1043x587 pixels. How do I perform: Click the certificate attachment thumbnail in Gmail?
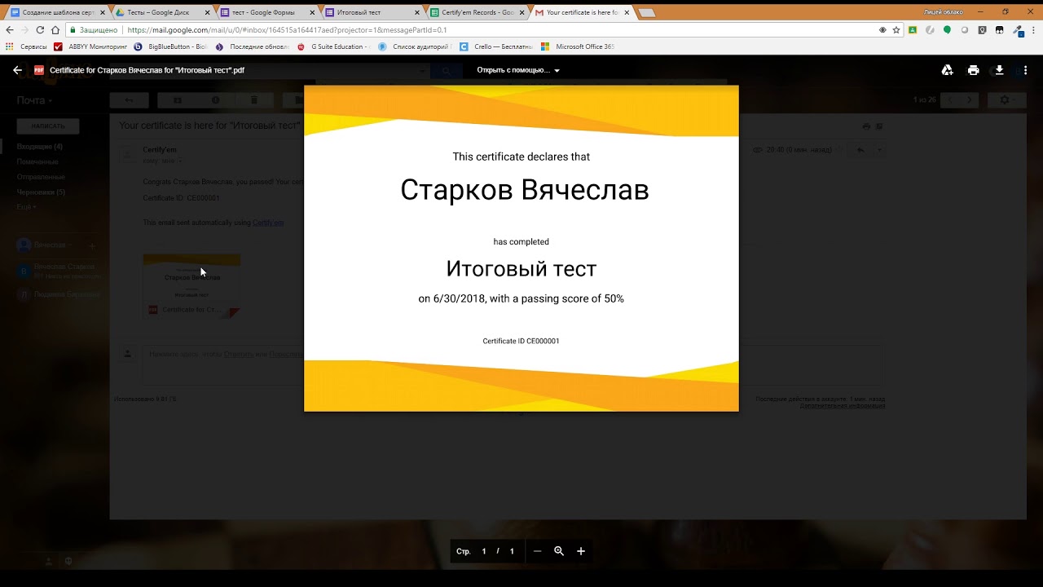(191, 285)
